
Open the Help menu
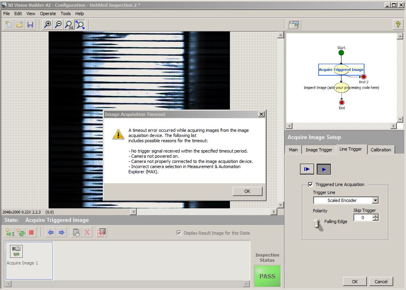80,14
